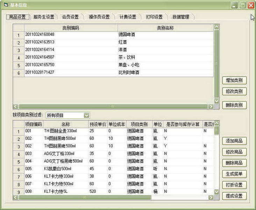The image size is (256, 210).
Task: Click the window title bar app icon
Action: (6, 5)
